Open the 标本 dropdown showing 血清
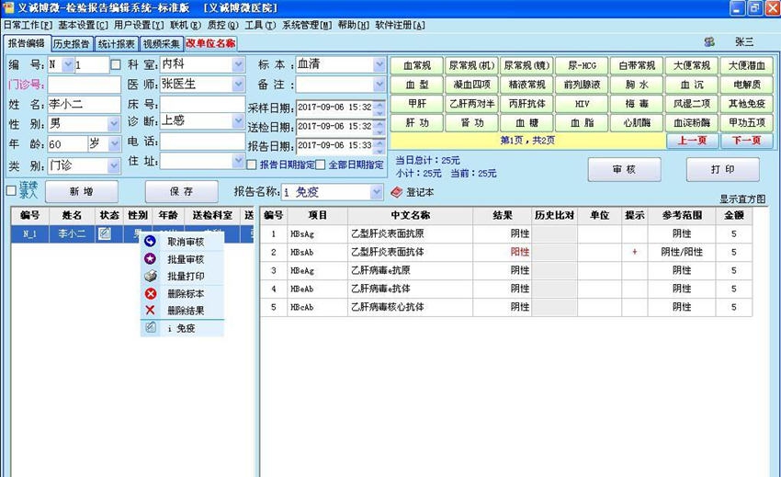Screen dimensions: 781x477 pyautogui.click(x=379, y=64)
